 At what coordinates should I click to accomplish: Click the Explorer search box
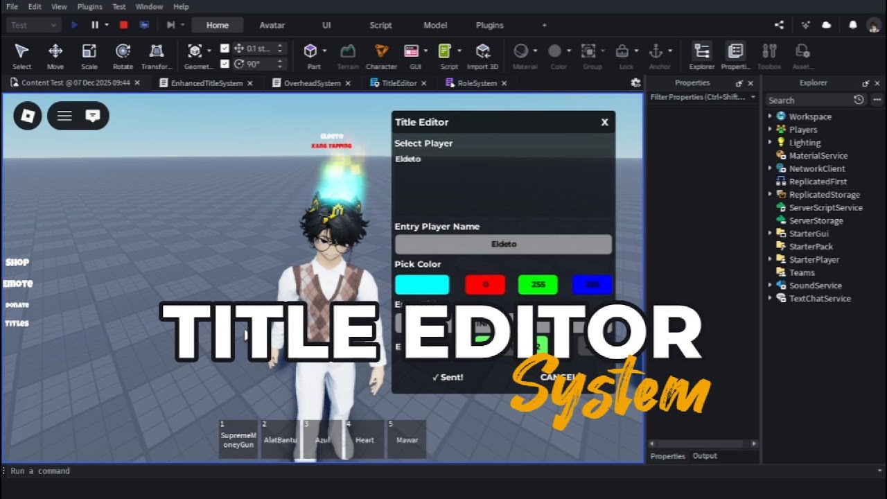(x=809, y=100)
